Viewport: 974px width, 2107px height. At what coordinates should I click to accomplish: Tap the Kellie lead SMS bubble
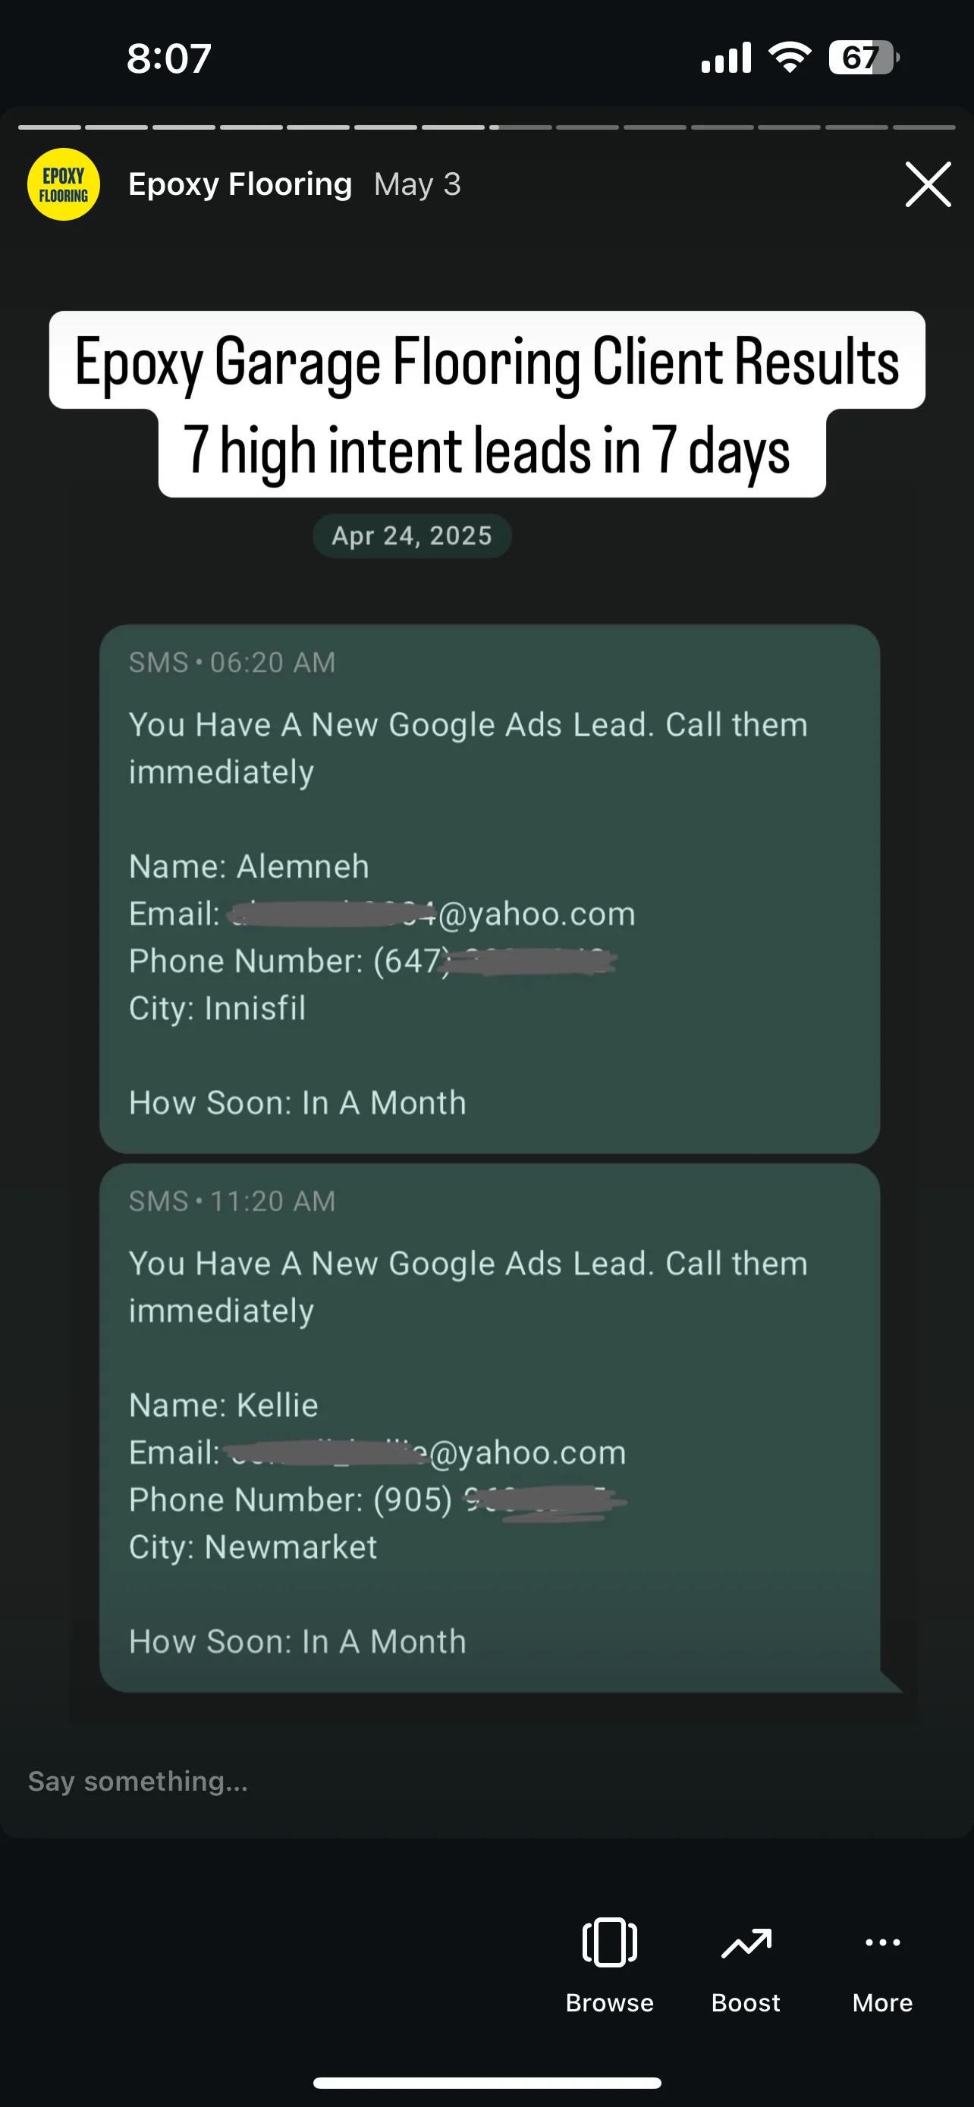pos(489,1427)
